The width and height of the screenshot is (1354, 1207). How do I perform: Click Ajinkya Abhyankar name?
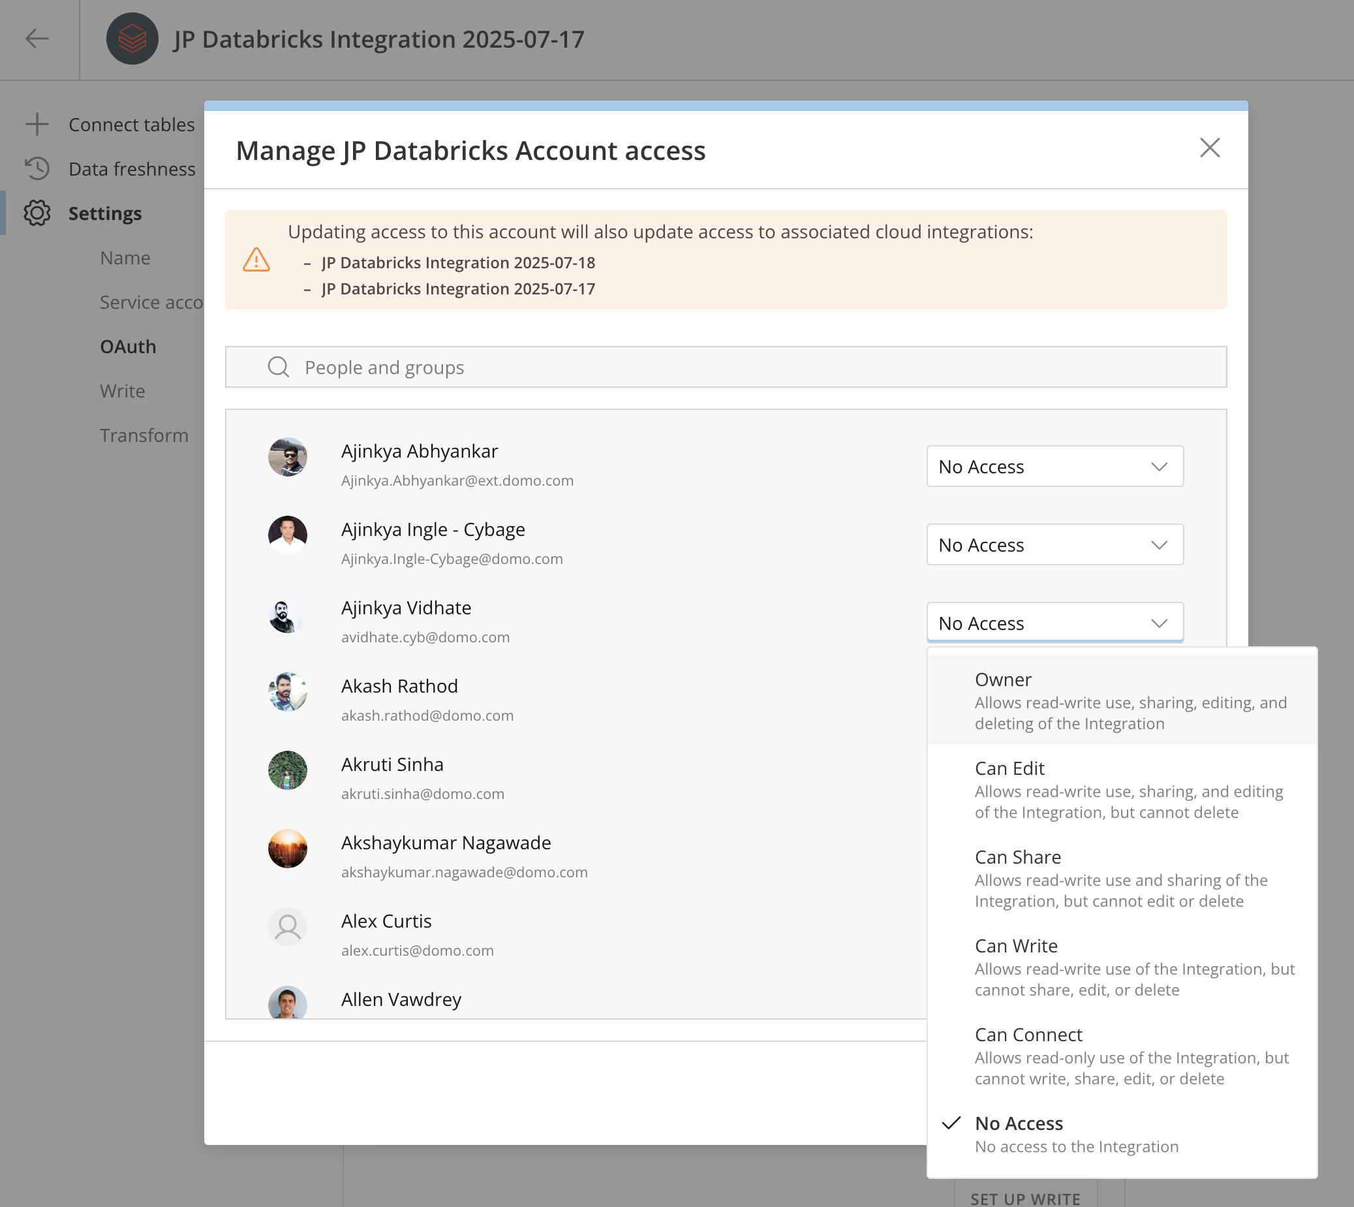[x=420, y=451]
